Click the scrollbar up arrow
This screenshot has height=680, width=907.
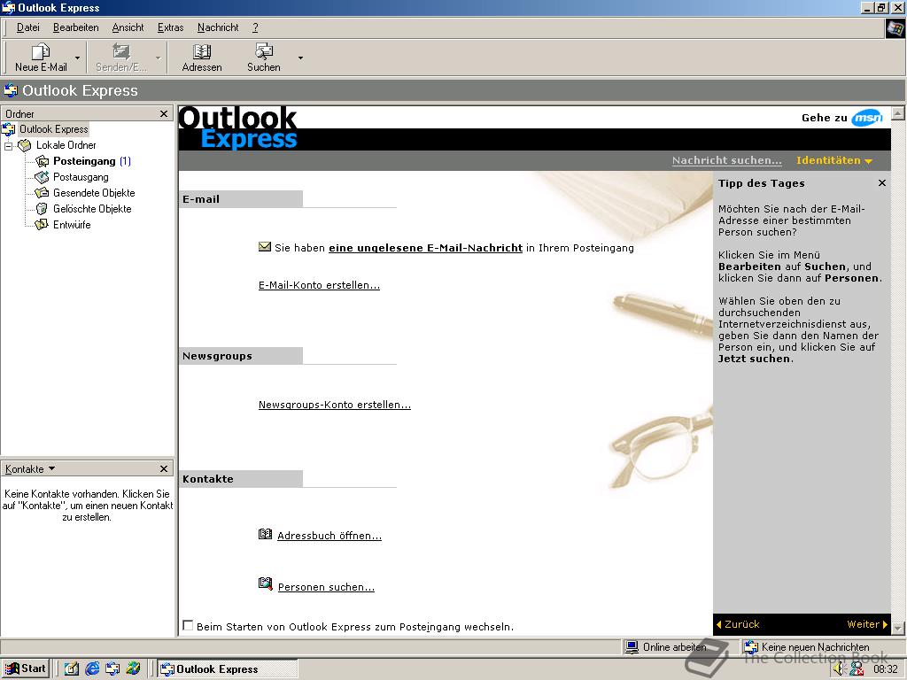coord(898,112)
